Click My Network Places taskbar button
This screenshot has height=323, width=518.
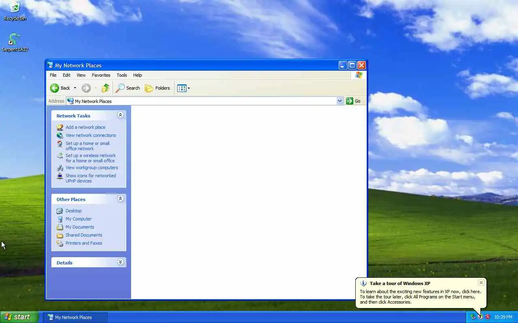[x=76, y=317]
